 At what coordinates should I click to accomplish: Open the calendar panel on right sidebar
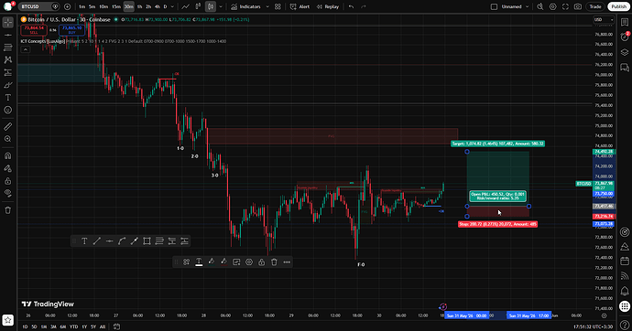click(x=625, y=261)
